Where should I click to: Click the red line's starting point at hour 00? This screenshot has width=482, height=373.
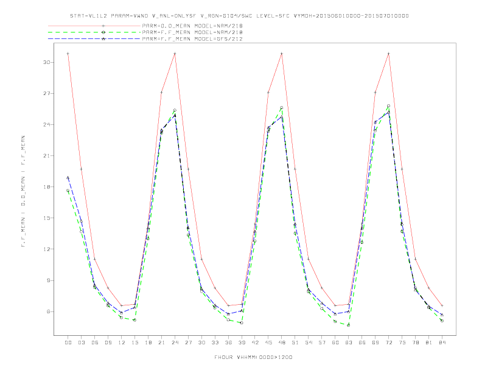[68, 54]
